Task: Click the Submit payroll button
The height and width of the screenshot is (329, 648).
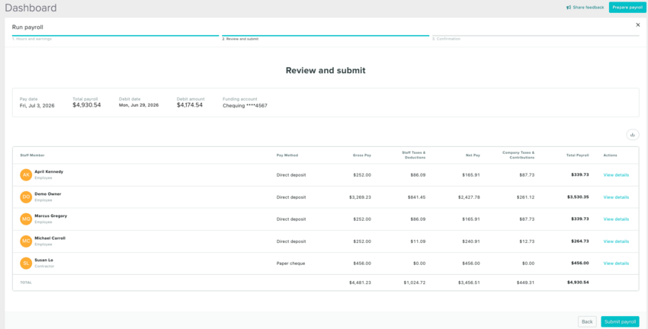Action: coord(620,321)
